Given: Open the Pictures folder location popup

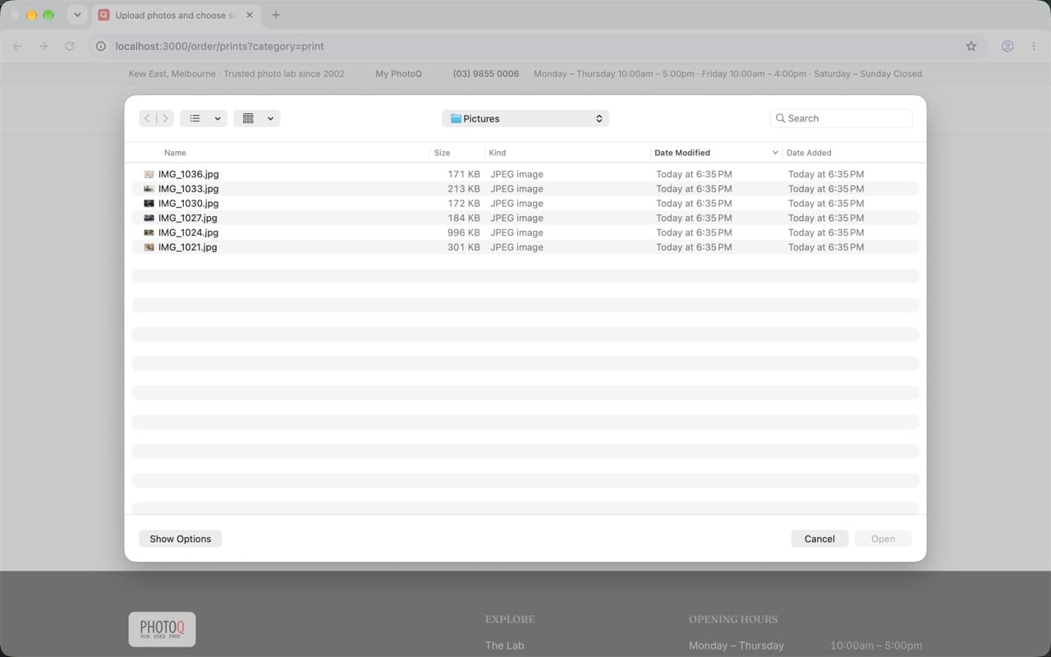Looking at the screenshot, I should tap(525, 118).
